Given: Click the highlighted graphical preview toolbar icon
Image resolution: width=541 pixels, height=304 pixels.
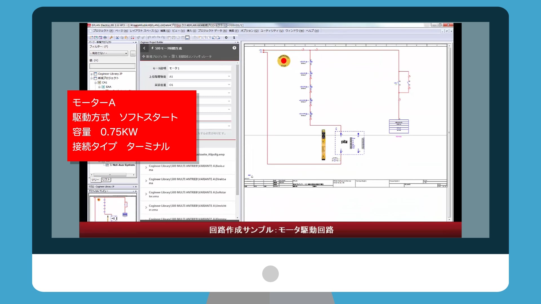Looking at the screenshot, I should tap(187, 37).
